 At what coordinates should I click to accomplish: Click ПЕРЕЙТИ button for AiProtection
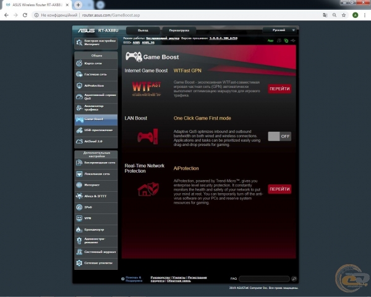click(279, 189)
